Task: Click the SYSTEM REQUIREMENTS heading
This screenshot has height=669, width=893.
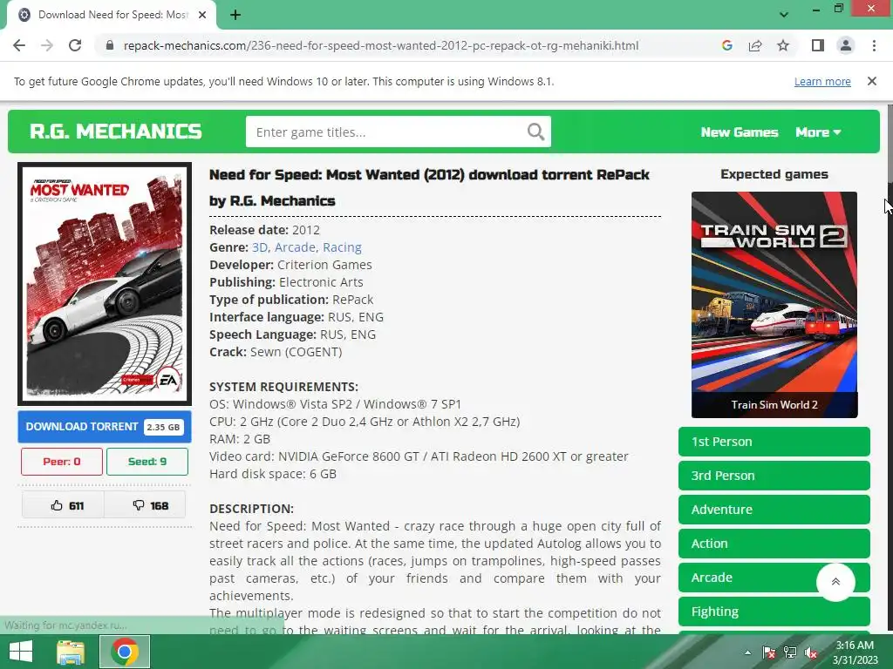Action: [283, 387]
